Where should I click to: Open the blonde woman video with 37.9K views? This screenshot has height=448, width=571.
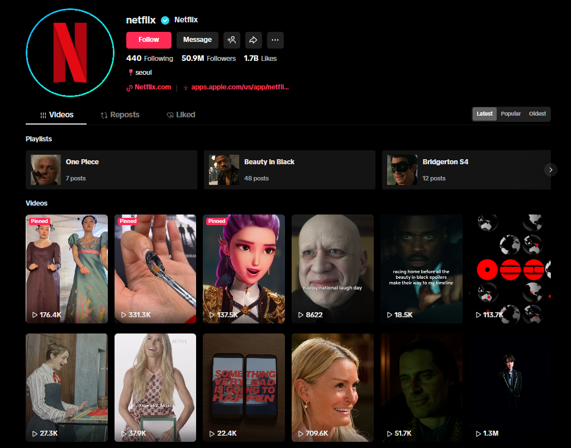[x=155, y=388]
